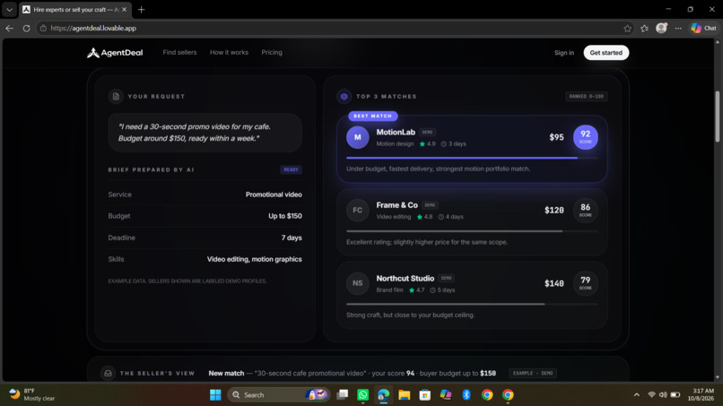Screen dimensions: 723x406
Task: Click the Get started button
Action: click(x=605, y=53)
